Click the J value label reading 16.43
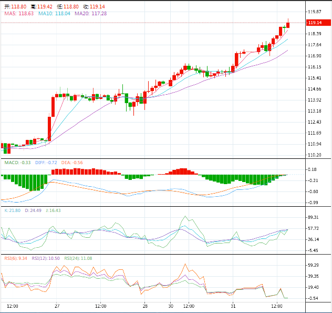This screenshot has height=313, width=332. pyautogui.click(x=52, y=210)
